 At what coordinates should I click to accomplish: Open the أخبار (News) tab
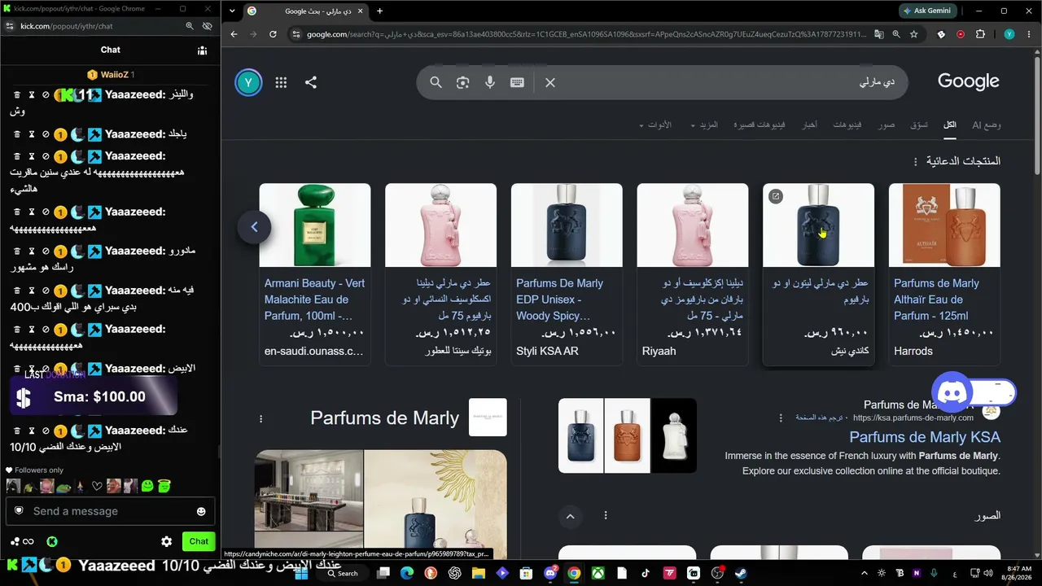click(810, 125)
